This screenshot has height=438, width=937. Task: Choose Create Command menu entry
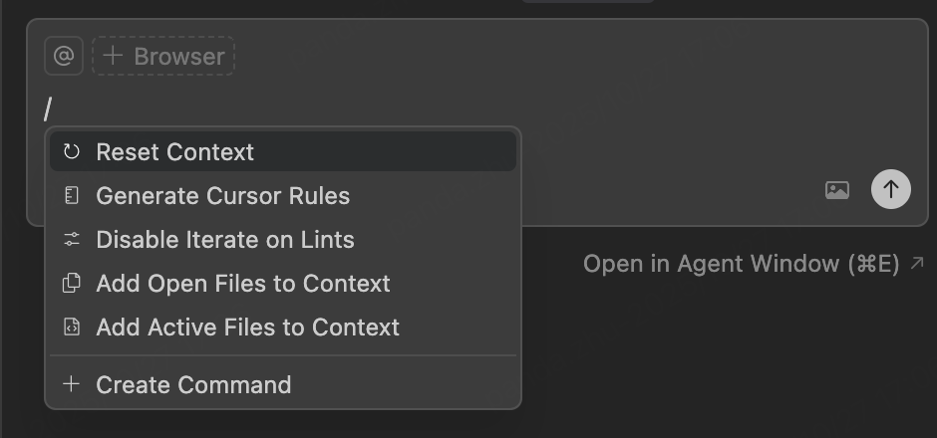193,385
